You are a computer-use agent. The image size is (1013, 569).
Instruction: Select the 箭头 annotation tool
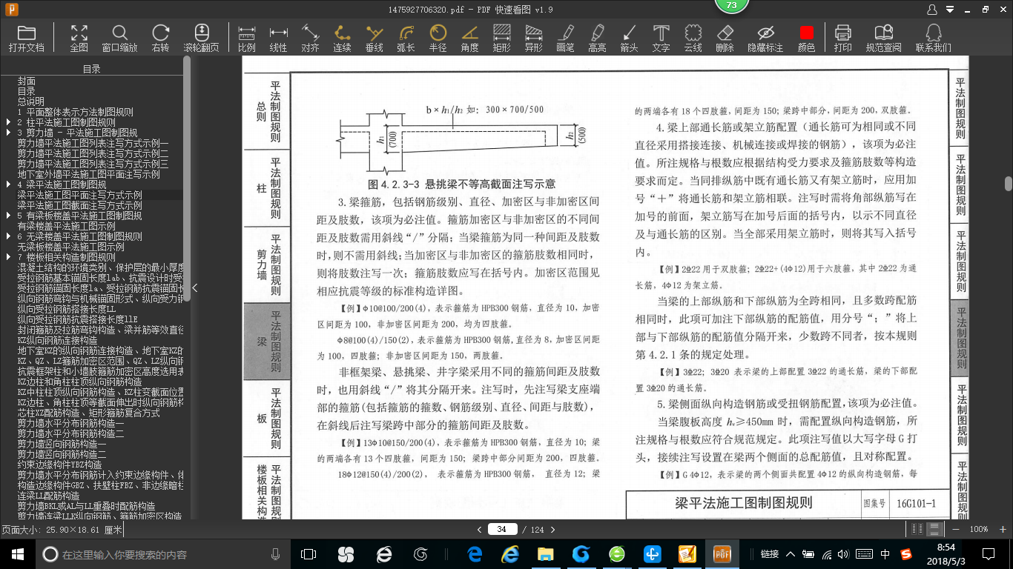(627, 36)
